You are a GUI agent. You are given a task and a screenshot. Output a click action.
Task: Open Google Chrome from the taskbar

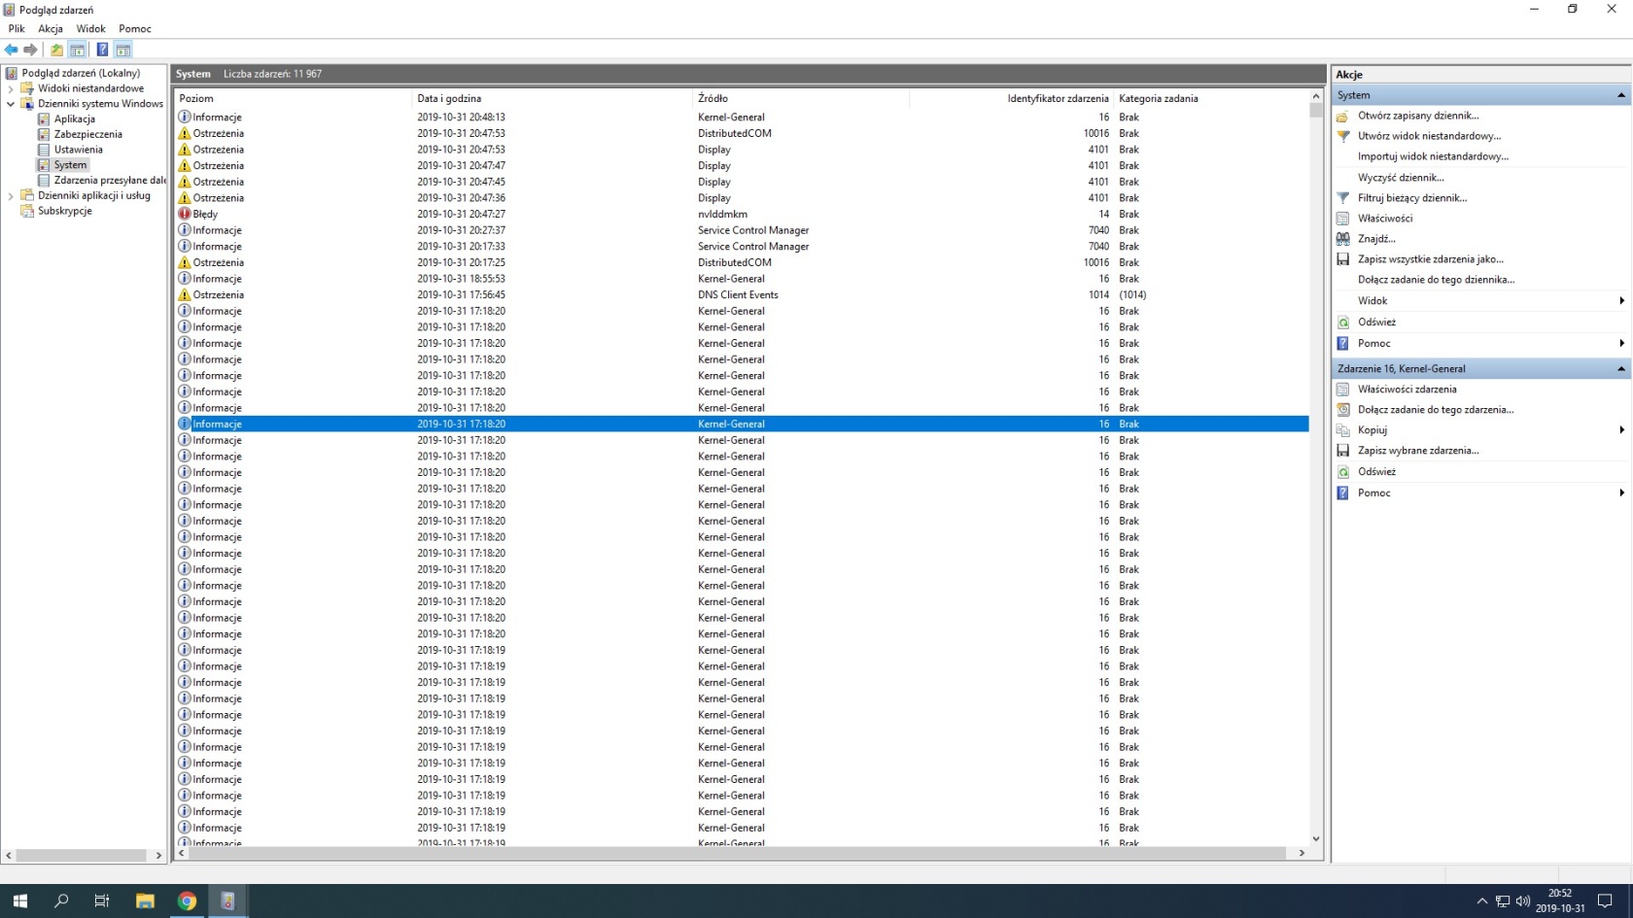click(x=187, y=901)
